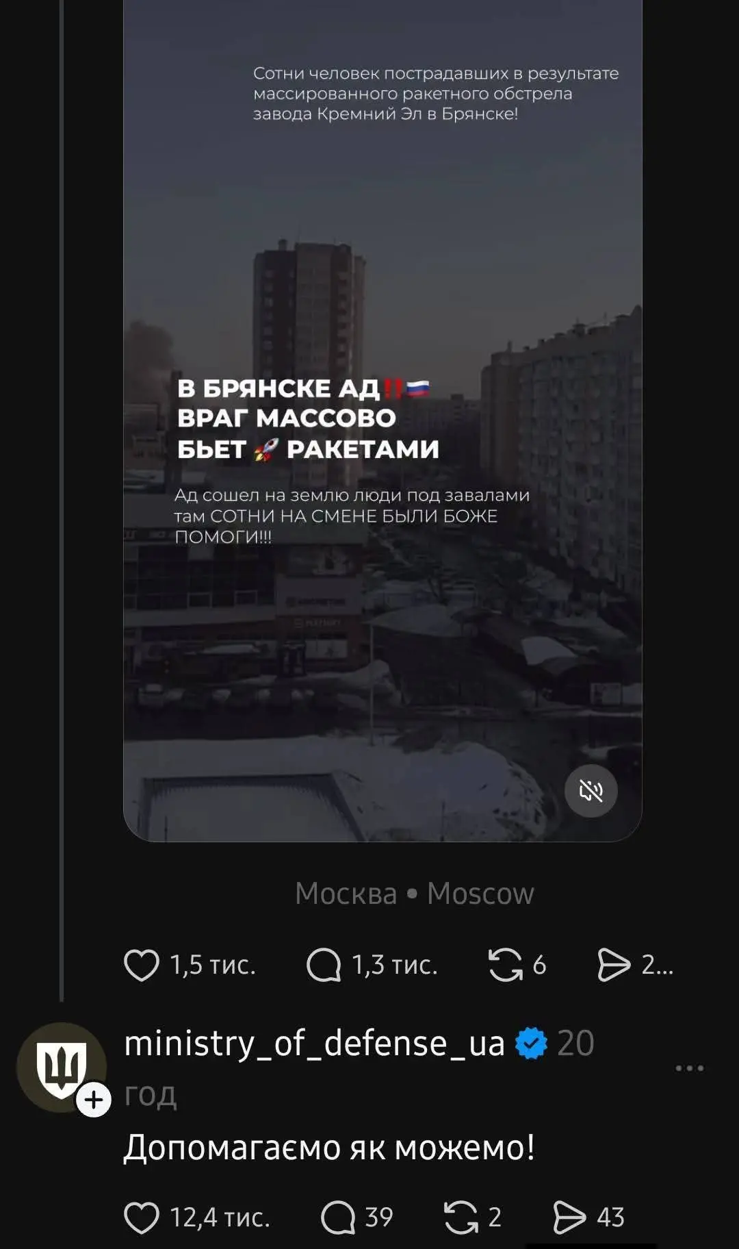Repost the ministry_of_defense_ua reply
Image resolution: width=739 pixels, height=1249 pixels.
coord(461,1218)
